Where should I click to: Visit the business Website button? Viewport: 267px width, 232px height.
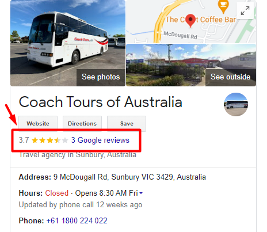click(38, 123)
